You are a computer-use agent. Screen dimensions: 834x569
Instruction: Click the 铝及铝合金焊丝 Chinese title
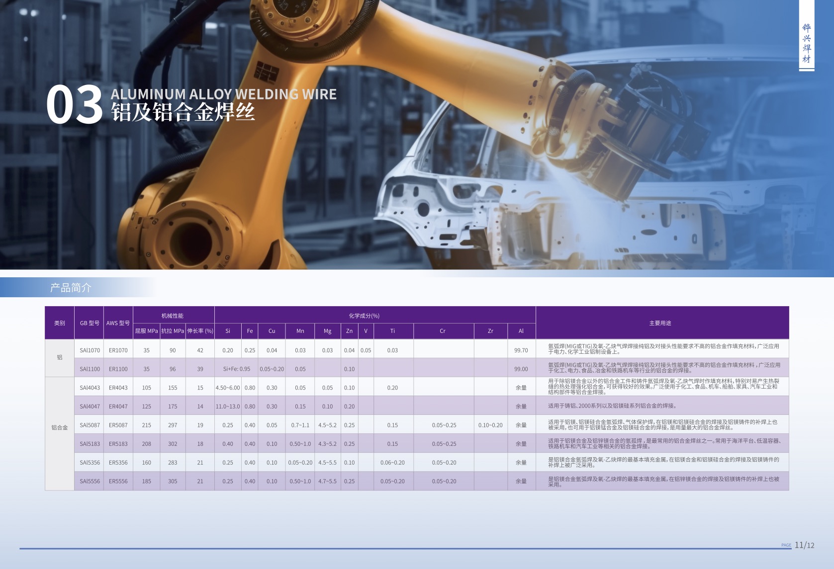183,112
